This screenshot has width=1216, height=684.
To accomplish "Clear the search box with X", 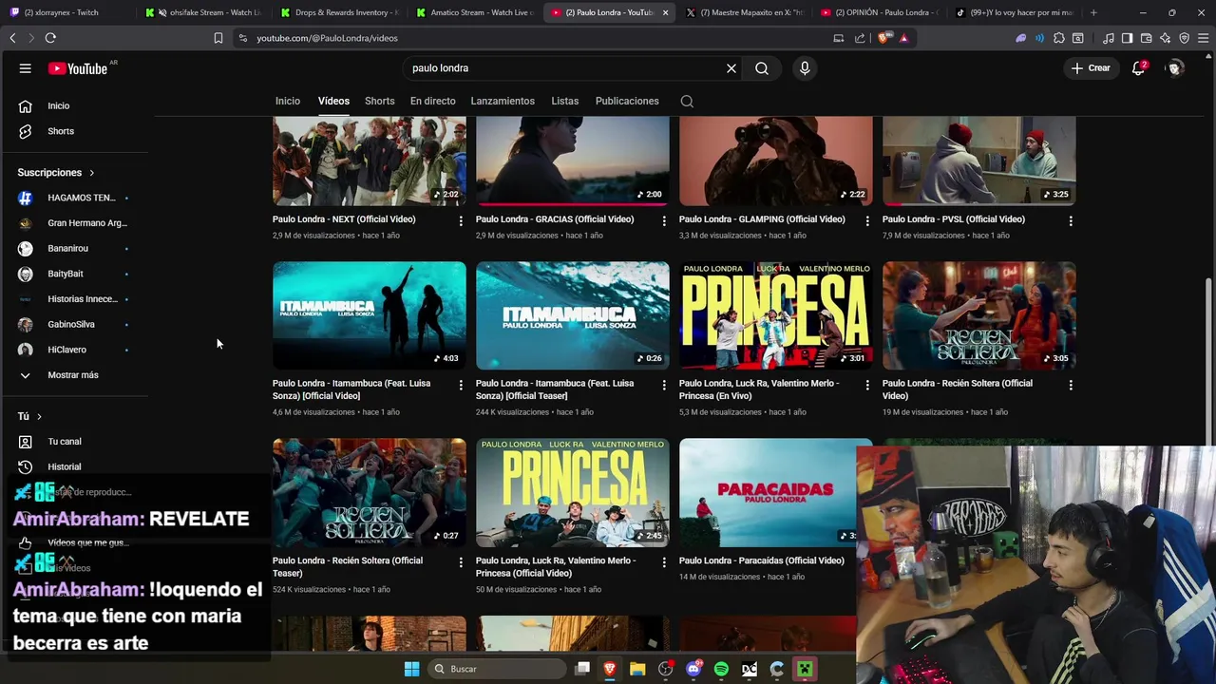I will [x=731, y=68].
